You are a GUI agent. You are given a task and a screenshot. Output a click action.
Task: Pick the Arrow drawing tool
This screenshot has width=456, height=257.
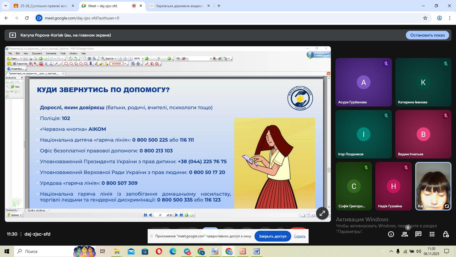(x=56, y=64)
